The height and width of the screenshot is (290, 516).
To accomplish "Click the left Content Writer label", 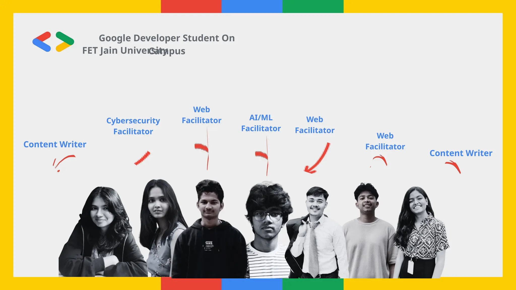I will 55,144.
